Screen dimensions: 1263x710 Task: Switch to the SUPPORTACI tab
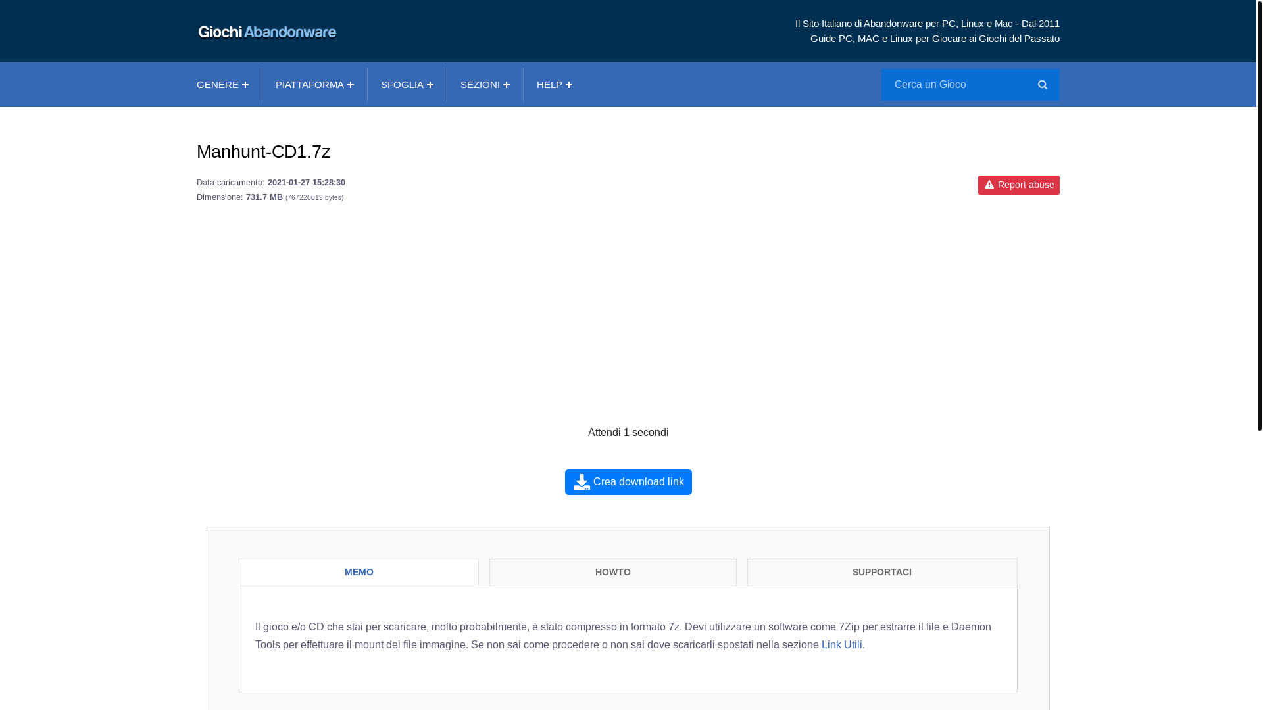(x=881, y=572)
